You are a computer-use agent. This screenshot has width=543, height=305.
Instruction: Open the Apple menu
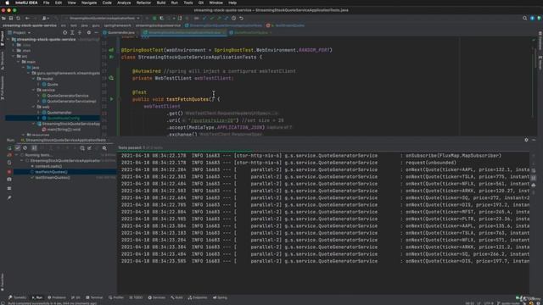[x=8, y=3]
